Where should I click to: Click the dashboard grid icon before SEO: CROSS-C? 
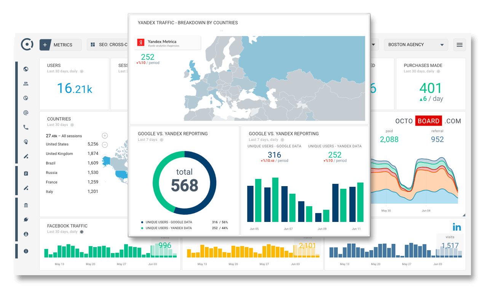tap(93, 45)
